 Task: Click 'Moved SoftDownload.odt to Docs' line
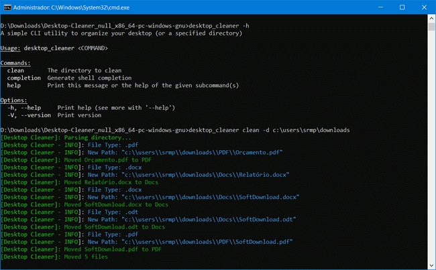[83, 227]
